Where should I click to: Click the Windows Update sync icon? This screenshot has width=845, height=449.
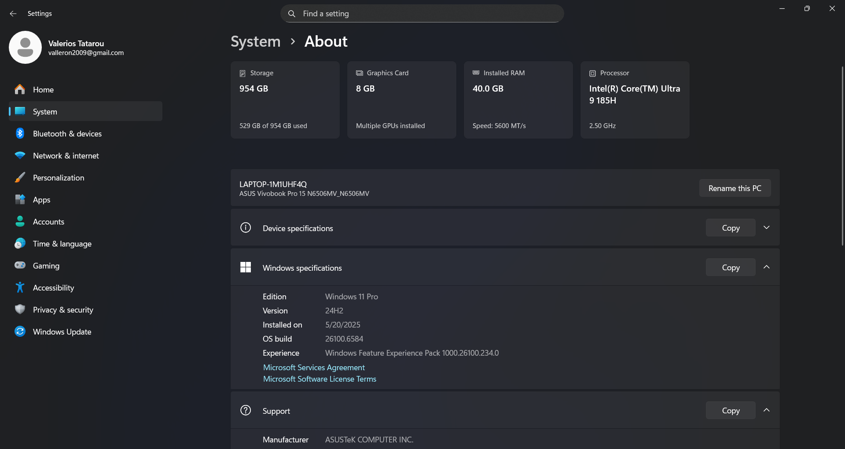tap(20, 331)
